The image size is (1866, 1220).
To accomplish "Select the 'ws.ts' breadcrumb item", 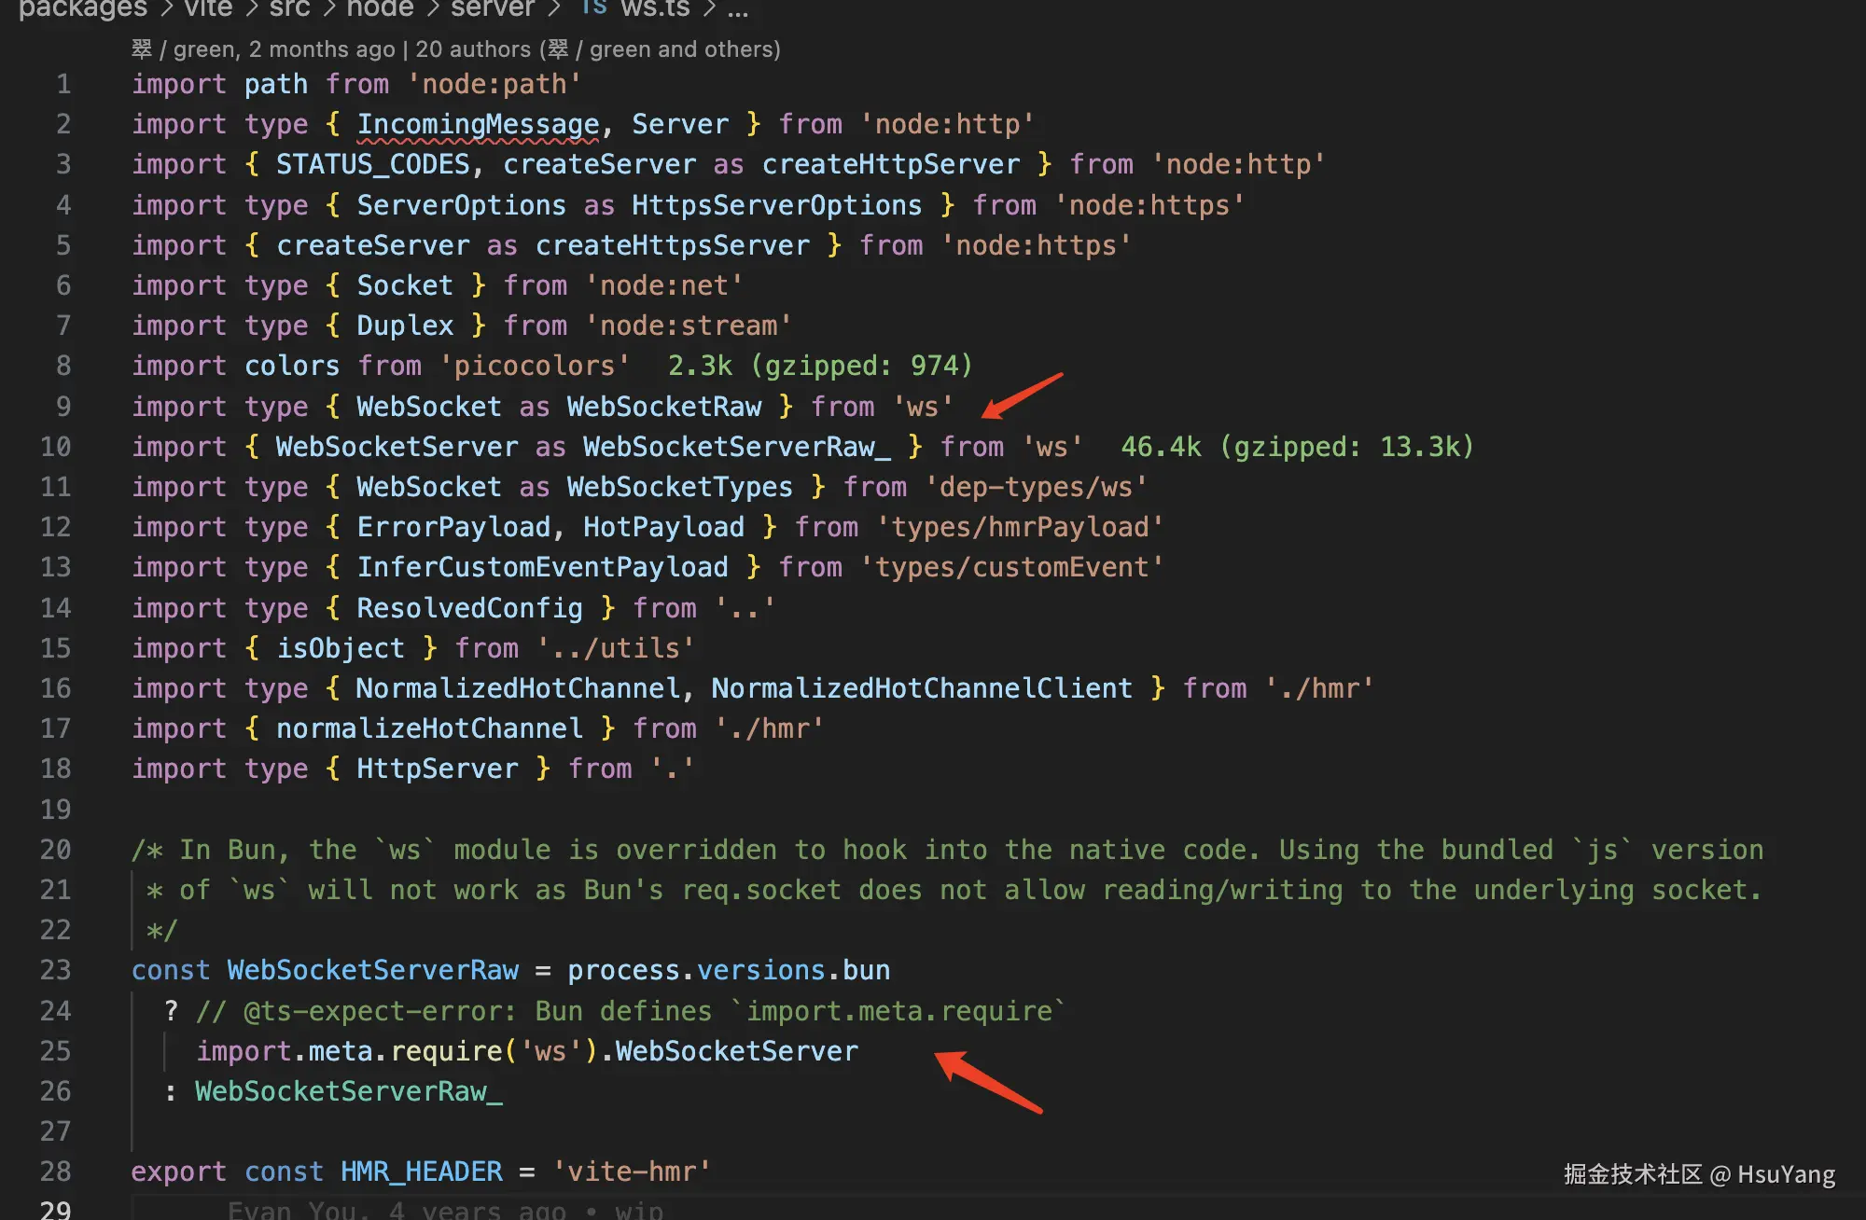I will [655, 8].
